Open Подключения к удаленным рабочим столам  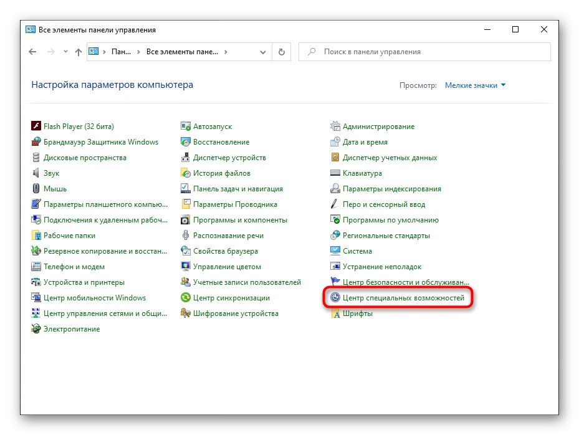pyautogui.click(x=105, y=220)
